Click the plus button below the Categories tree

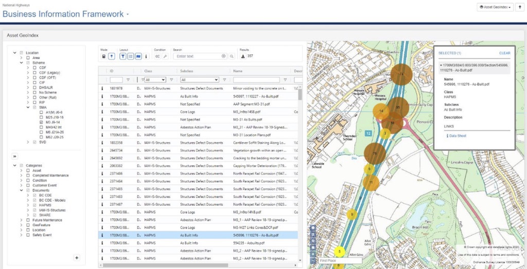point(77,258)
